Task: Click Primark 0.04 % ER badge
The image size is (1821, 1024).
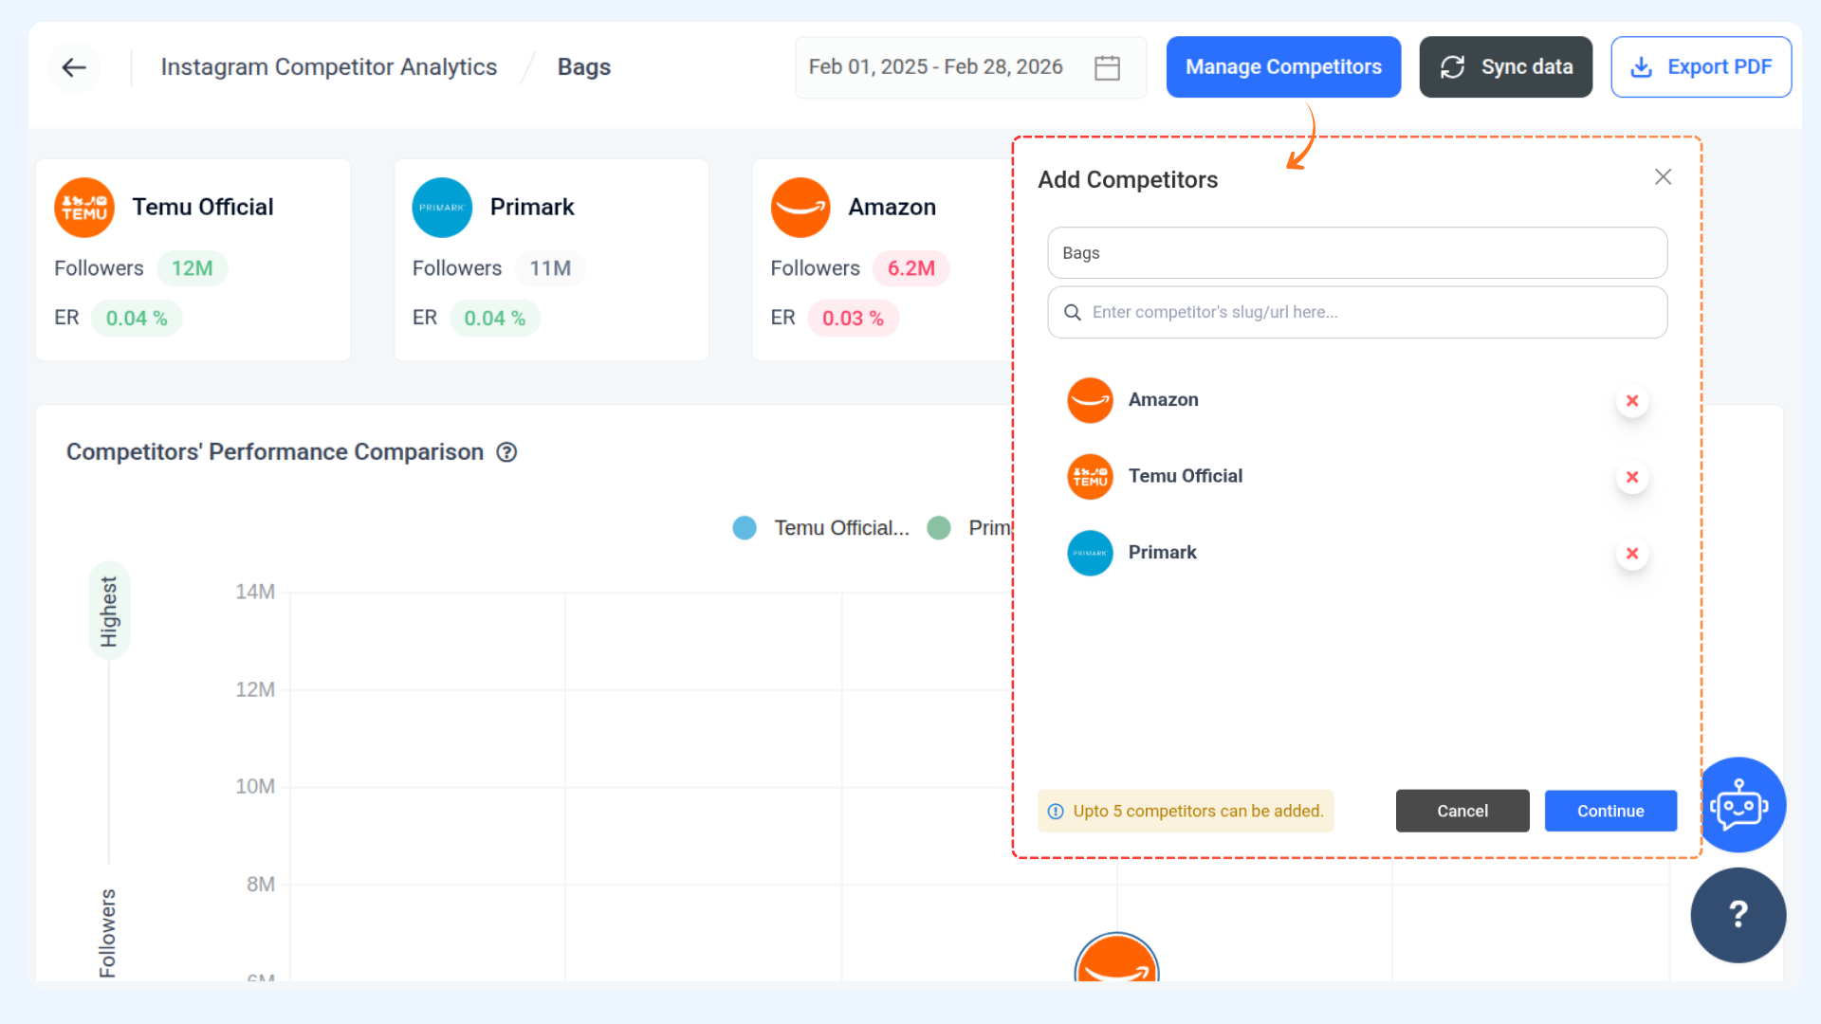Action: tap(494, 319)
